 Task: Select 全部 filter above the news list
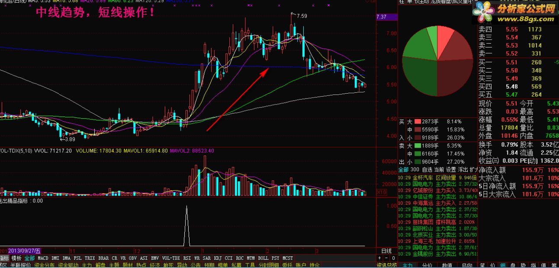pyautogui.click(x=403, y=170)
